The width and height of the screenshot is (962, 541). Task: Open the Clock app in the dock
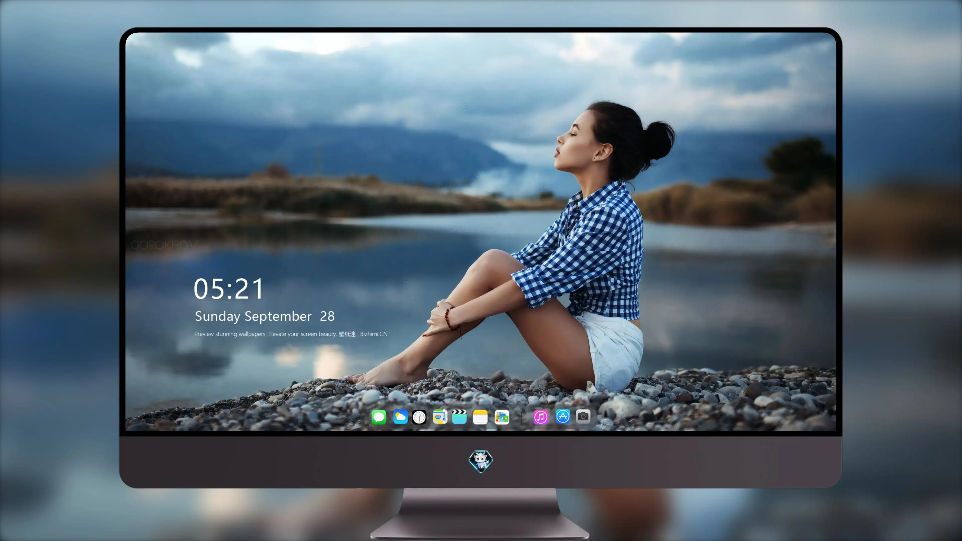(419, 417)
